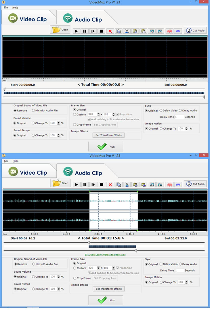Viewport: 210px width, 316px height.
Task: Click the red X delete icon, upper window
Action: (110, 31)
